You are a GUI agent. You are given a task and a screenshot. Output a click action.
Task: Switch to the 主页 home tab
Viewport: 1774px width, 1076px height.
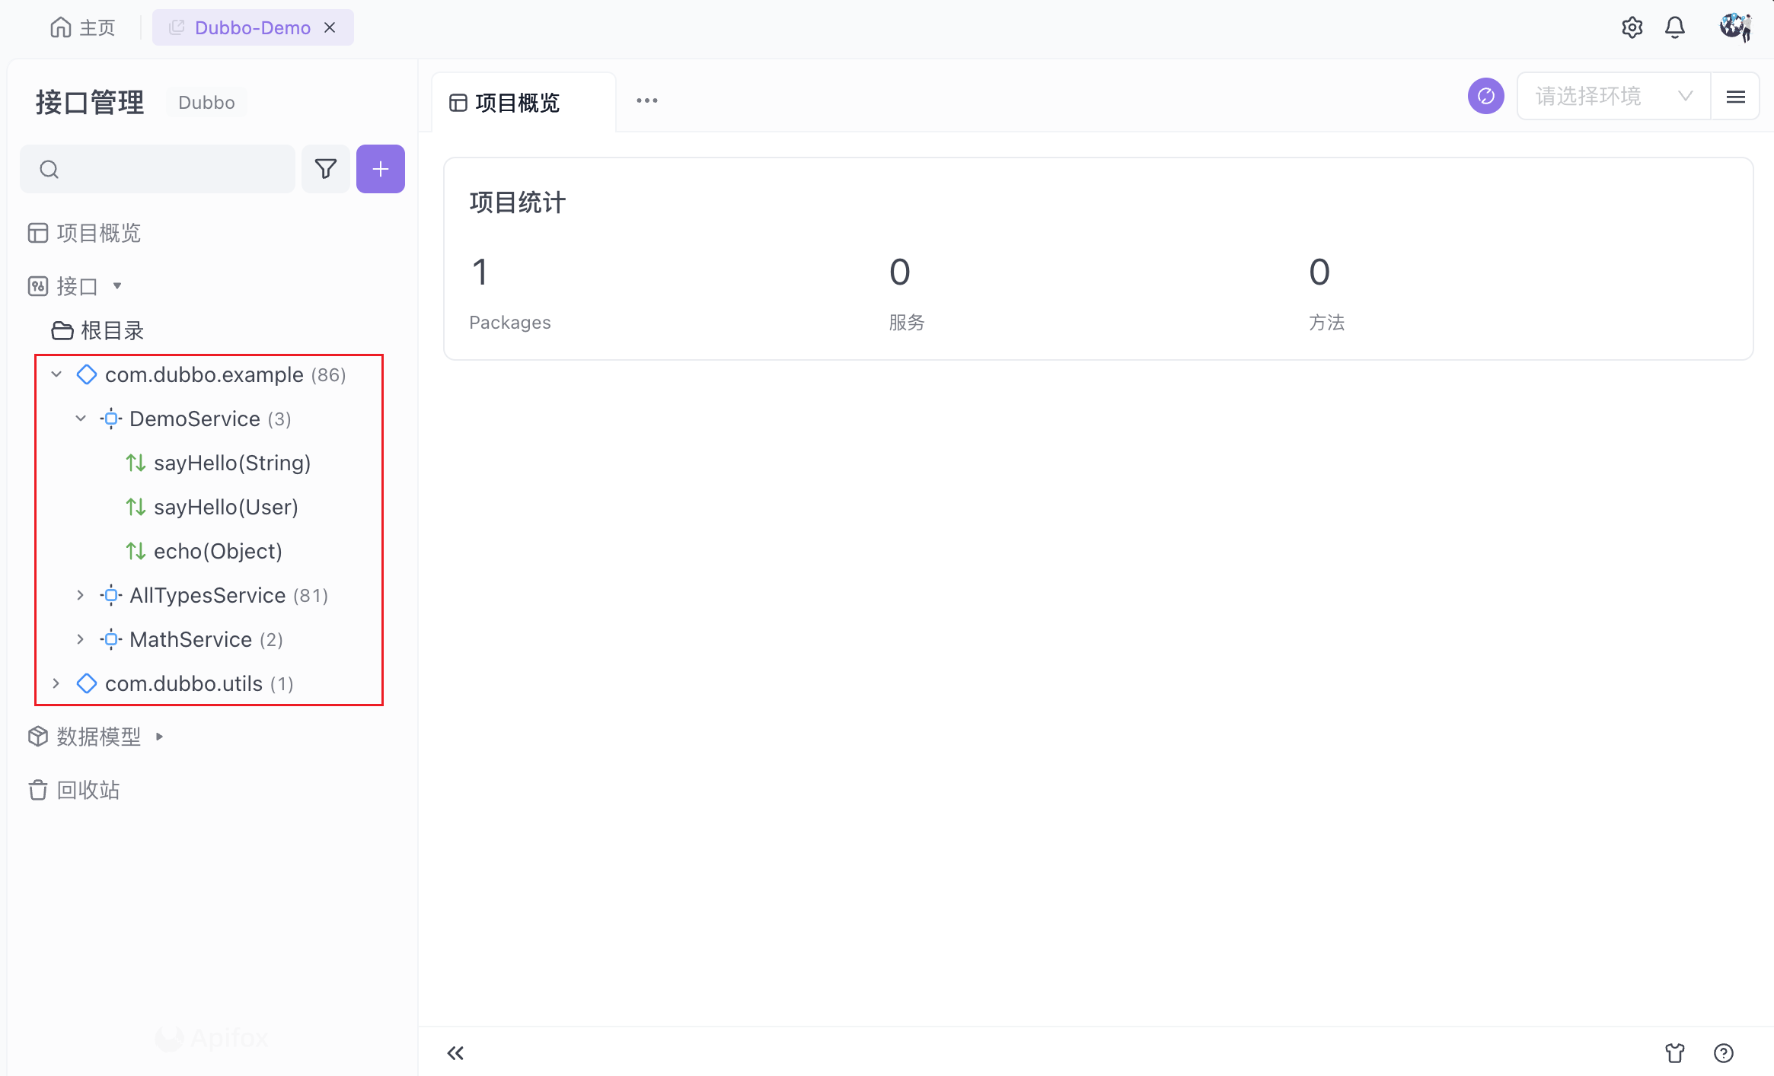click(82, 28)
